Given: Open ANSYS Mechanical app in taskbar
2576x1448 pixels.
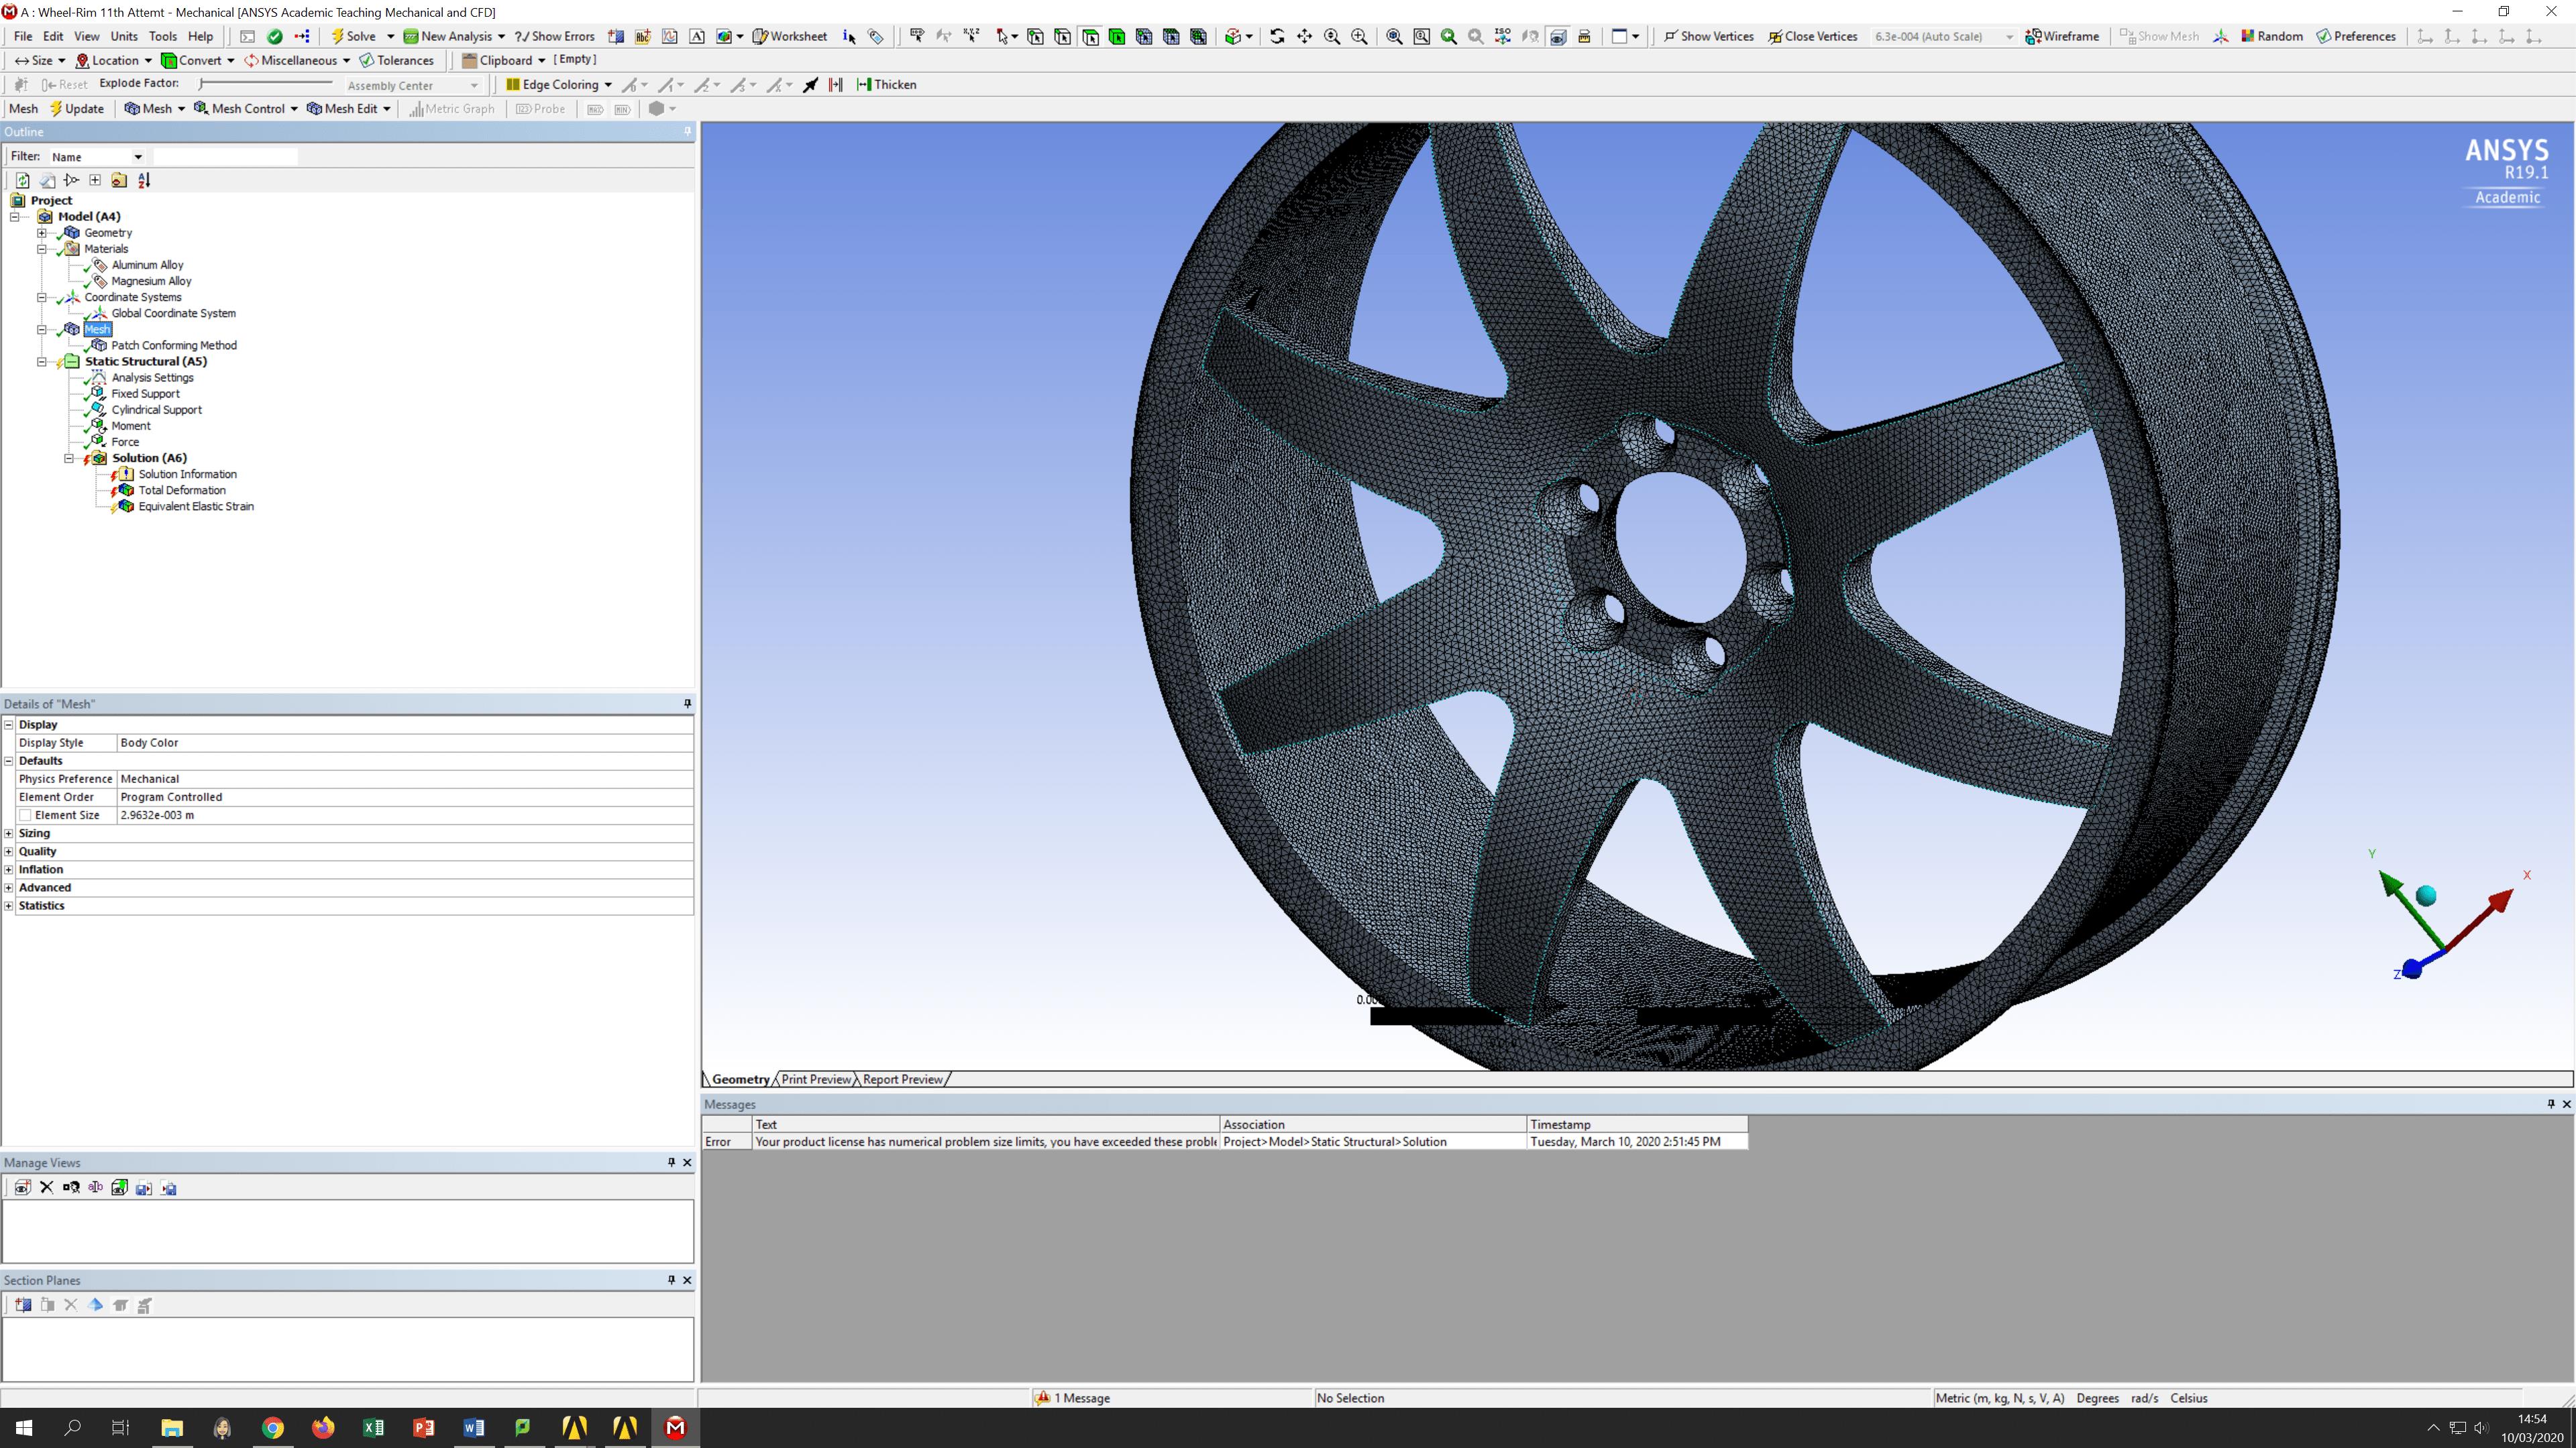Looking at the screenshot, I should click(676, 1427).
